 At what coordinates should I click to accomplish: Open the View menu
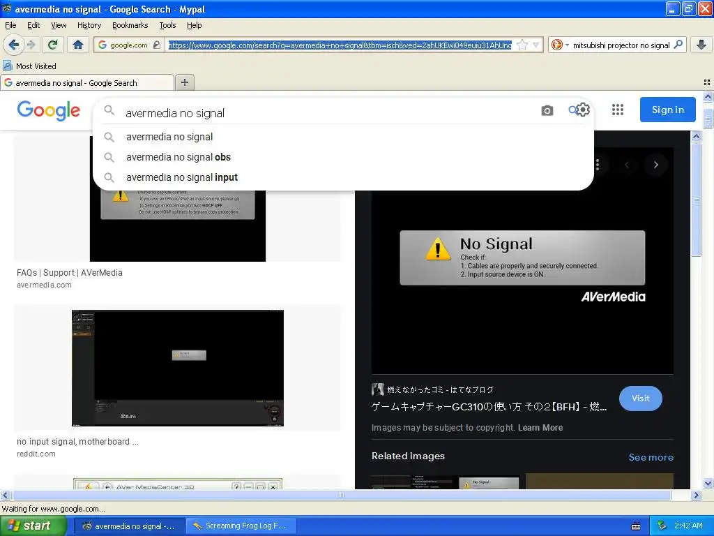(x=59, y=25)
